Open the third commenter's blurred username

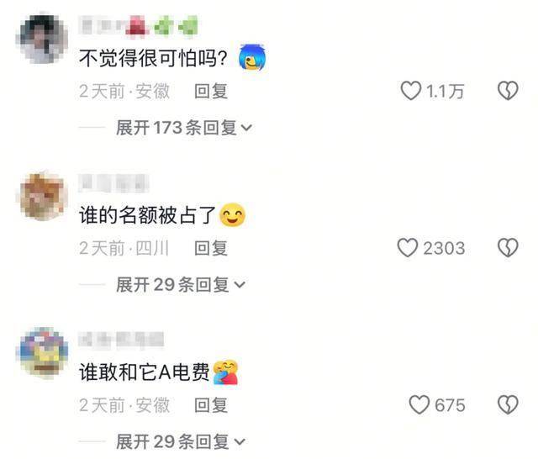121,340
